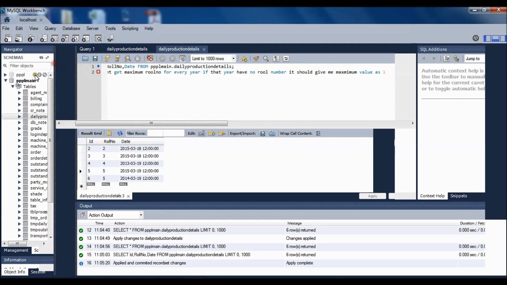Open the object inspector icon in main toolbar
Screen dimensions: 507x285
pos(30,38)
